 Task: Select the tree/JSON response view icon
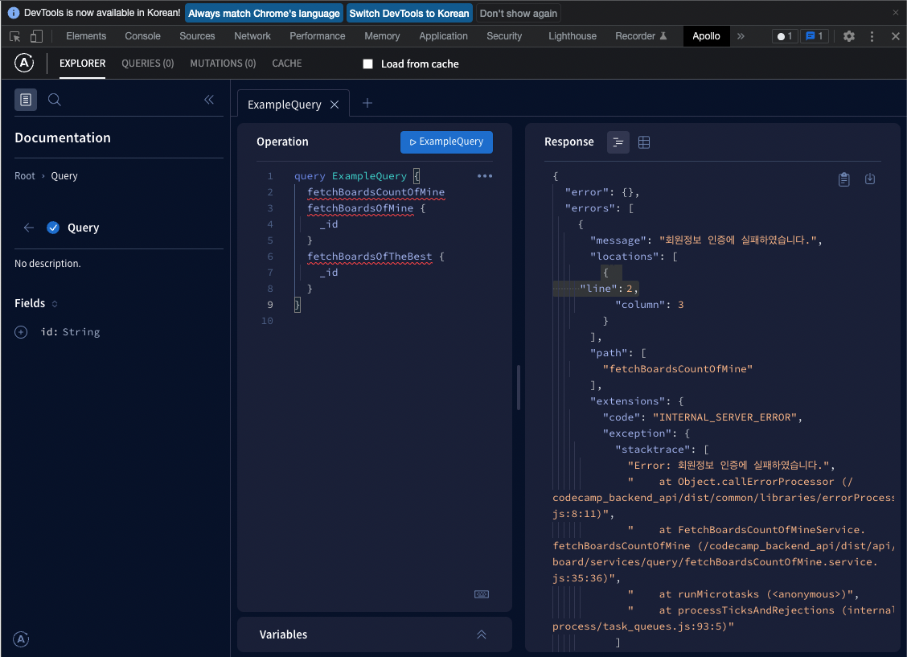[618, 142]
